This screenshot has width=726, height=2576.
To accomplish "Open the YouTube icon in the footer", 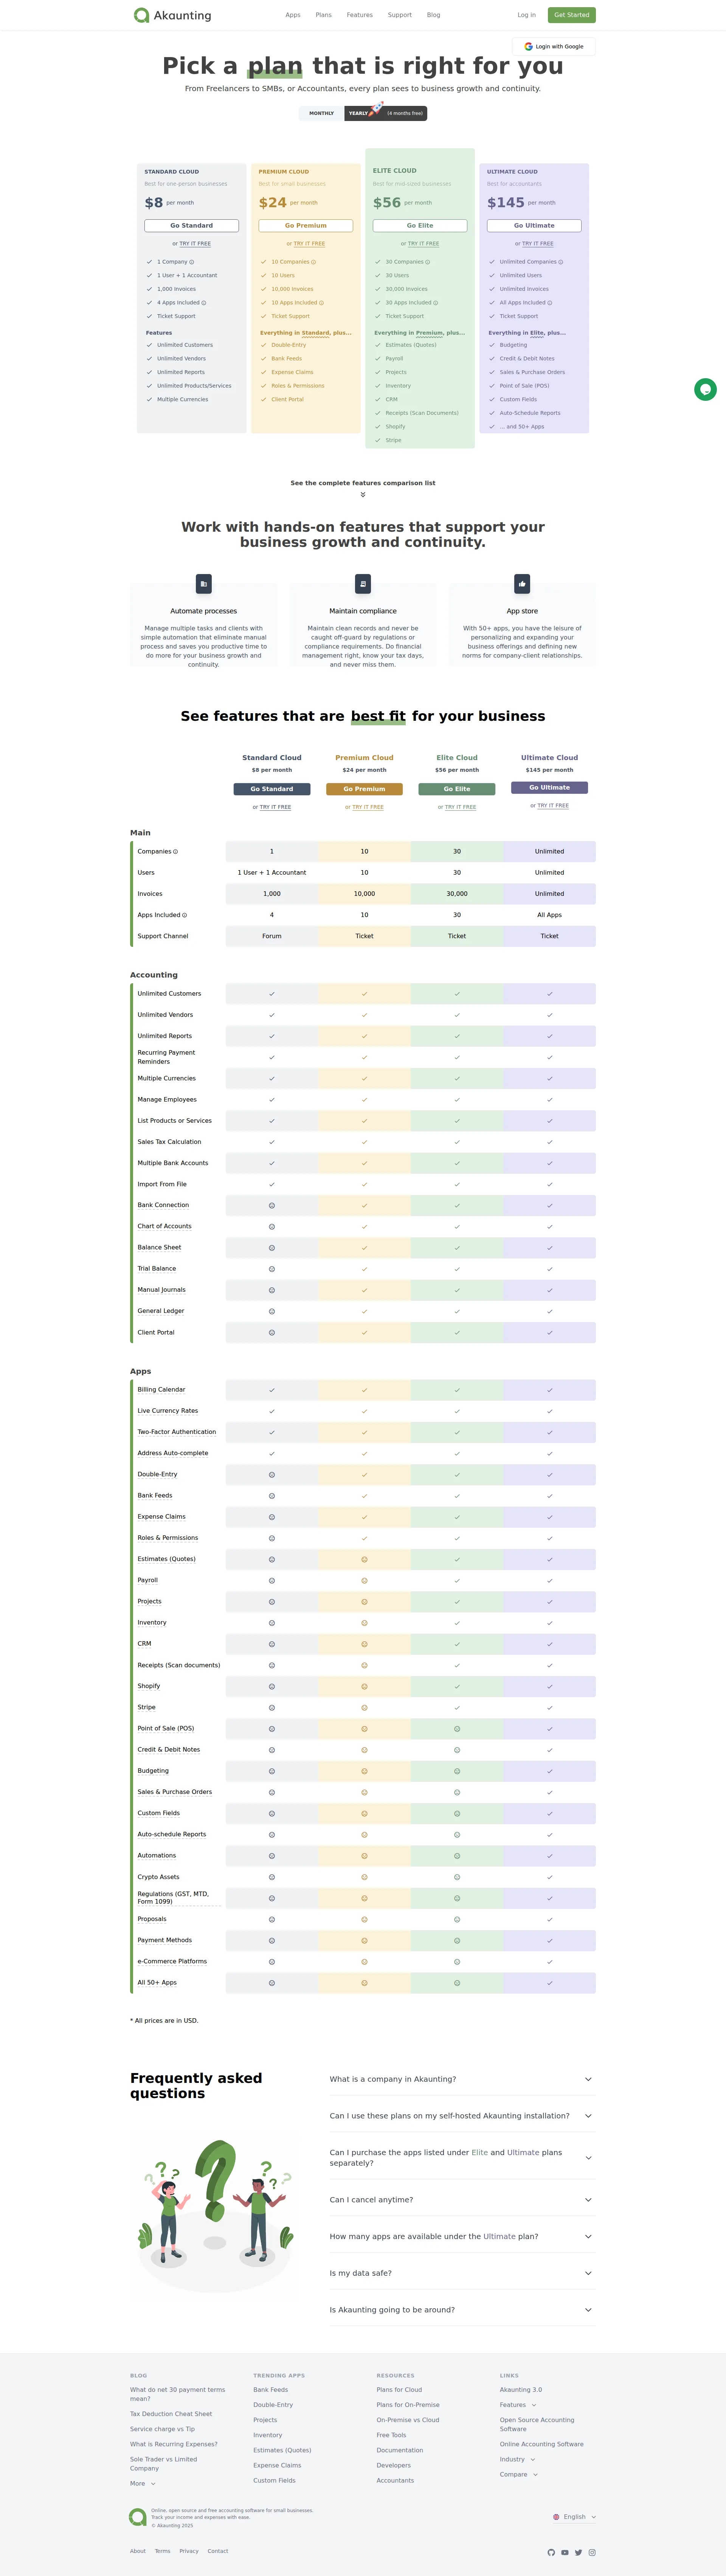I will click(x=565, y=2552).
